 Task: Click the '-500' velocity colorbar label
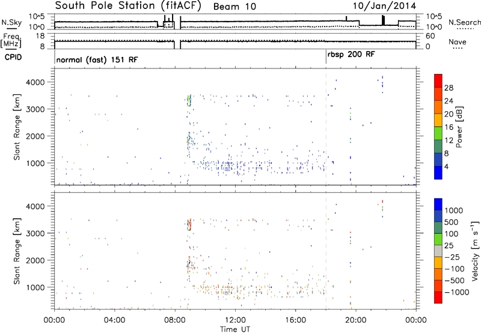click(x=455, y=281)
